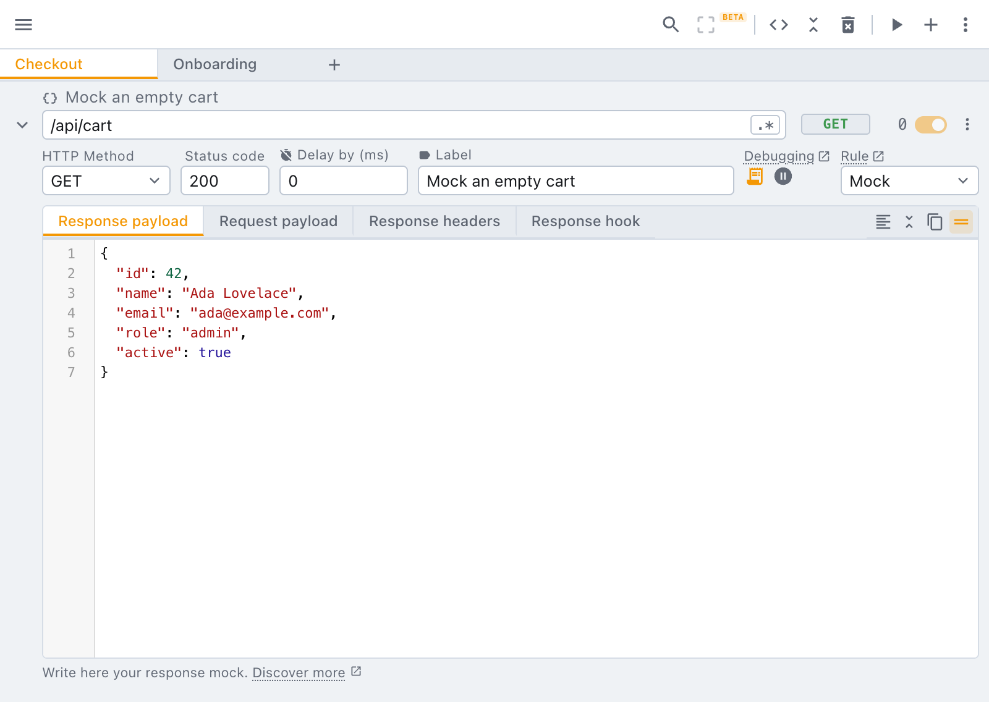Click the "Mock an empty cart" rule title

tap(142, 98)
